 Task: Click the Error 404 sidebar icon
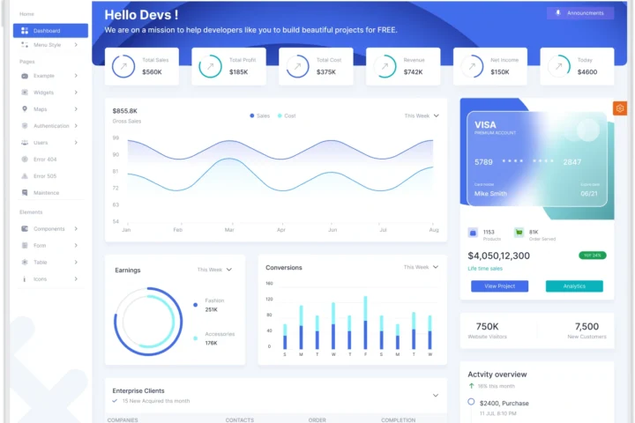24,160
